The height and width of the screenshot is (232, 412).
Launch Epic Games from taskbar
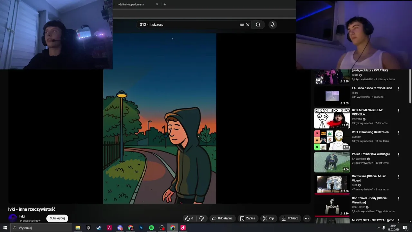pyautogui.click(x=88, y=228)
